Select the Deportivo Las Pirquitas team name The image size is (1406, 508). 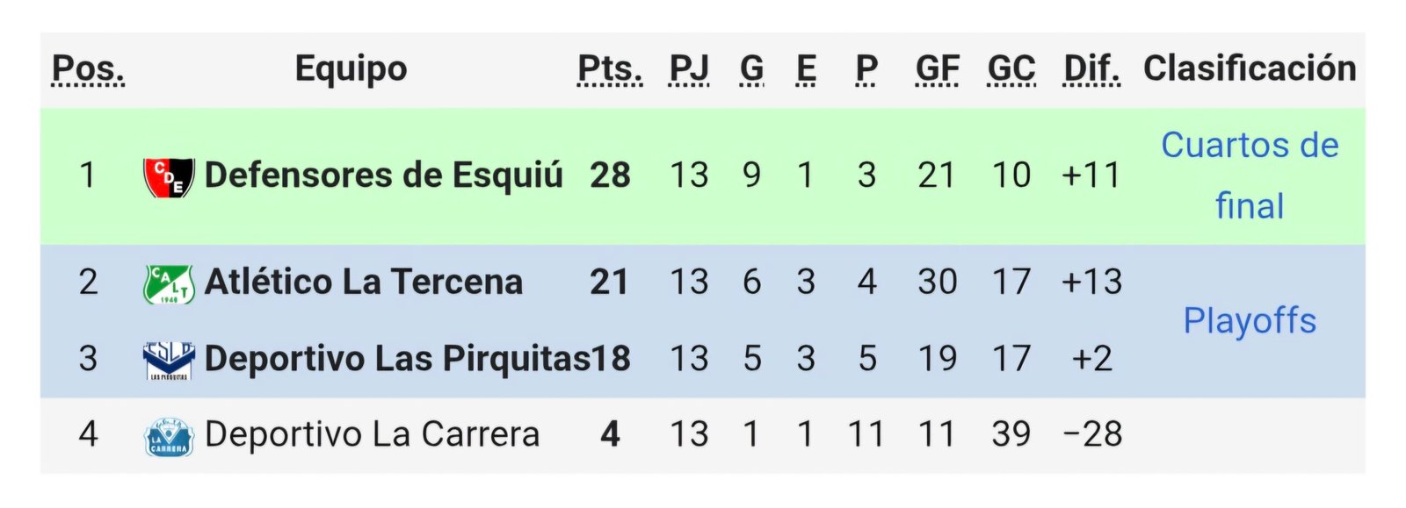396,359
